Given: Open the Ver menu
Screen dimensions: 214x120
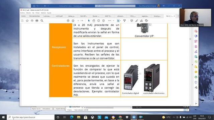Looking at the screenshot, I should pos(33,13).
